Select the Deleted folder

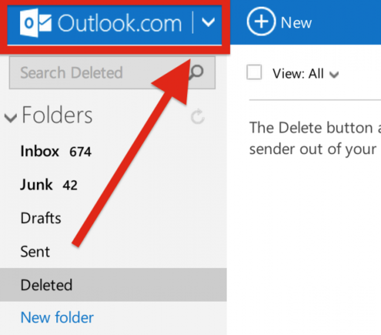point(113,285)
